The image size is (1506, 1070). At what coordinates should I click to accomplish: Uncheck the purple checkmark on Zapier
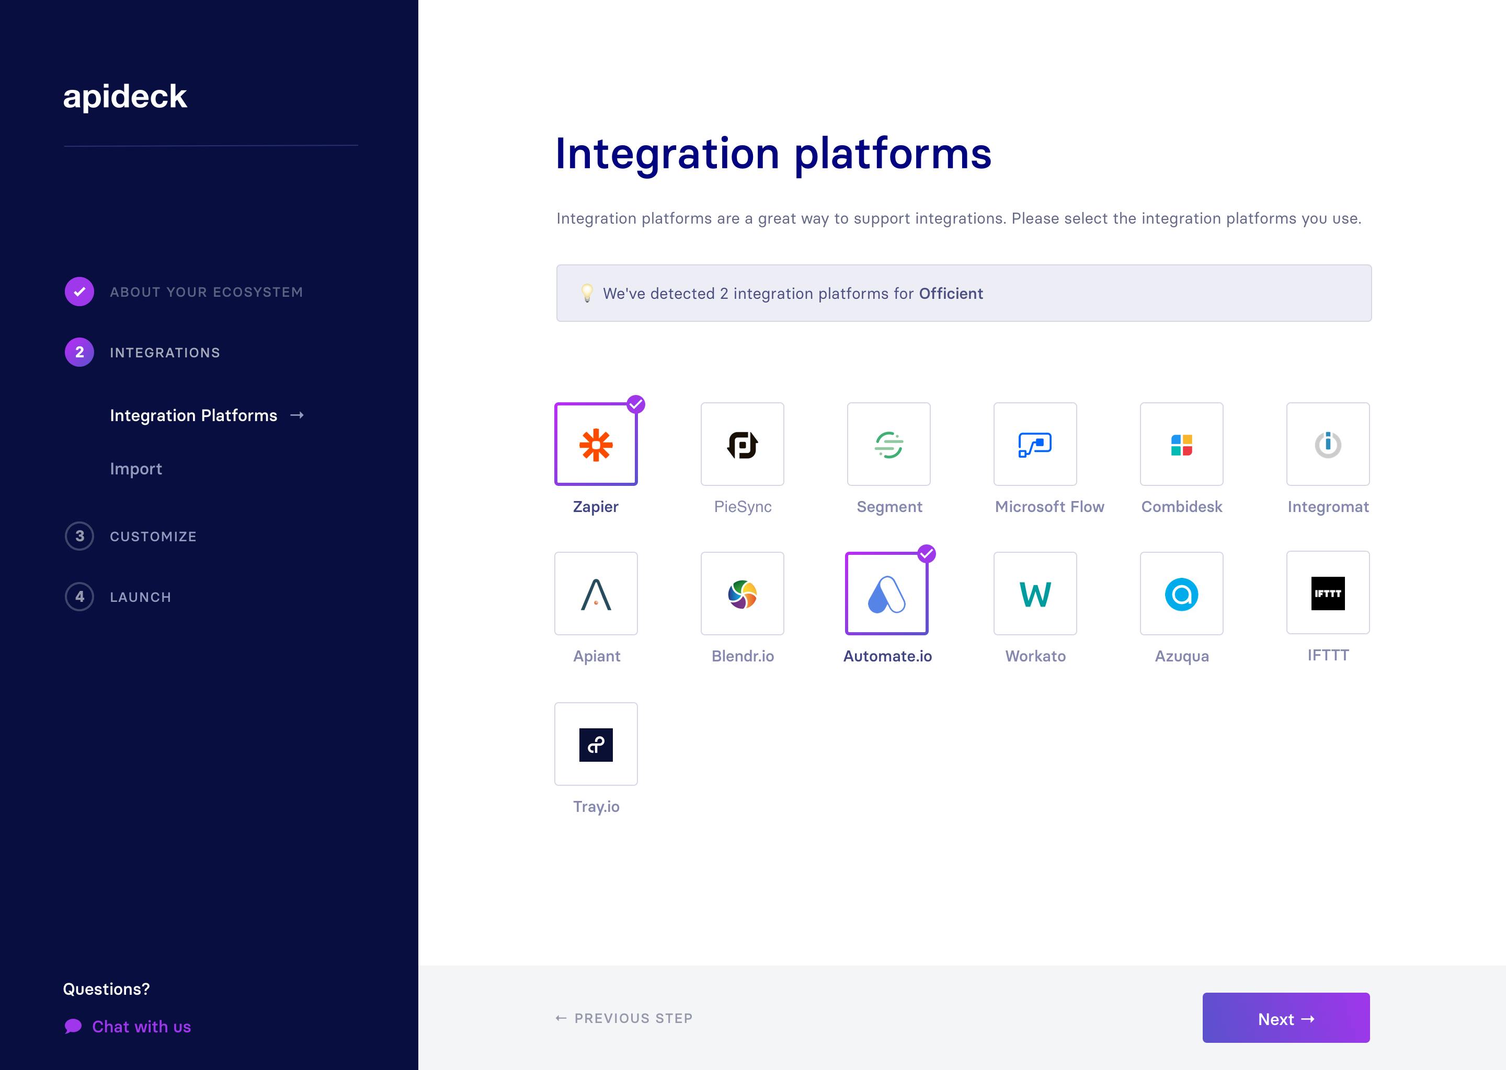click(636, 404)
